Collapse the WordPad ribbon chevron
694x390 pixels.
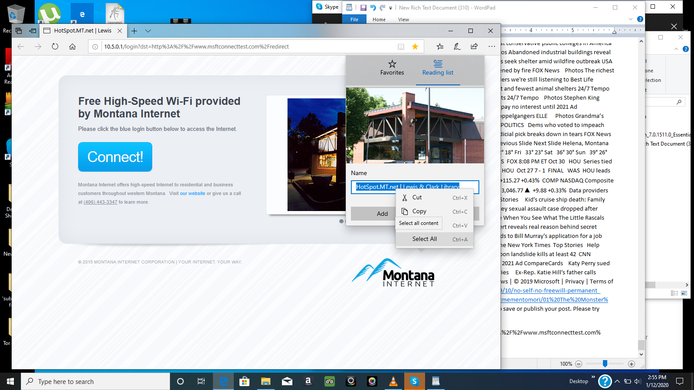(x=631, y=19)
